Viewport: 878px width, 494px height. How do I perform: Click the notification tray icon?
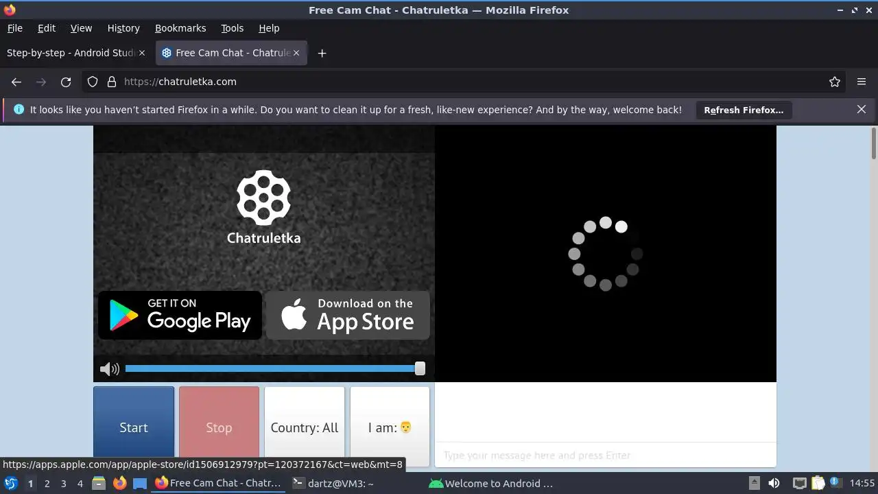tap(835, 483)
